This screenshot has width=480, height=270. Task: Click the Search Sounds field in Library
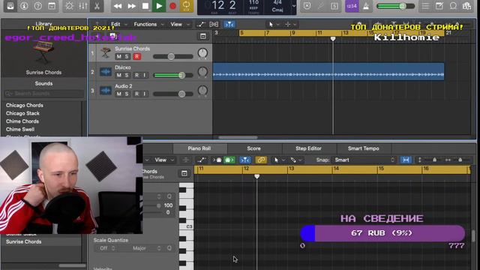click(x=43, y=93)
